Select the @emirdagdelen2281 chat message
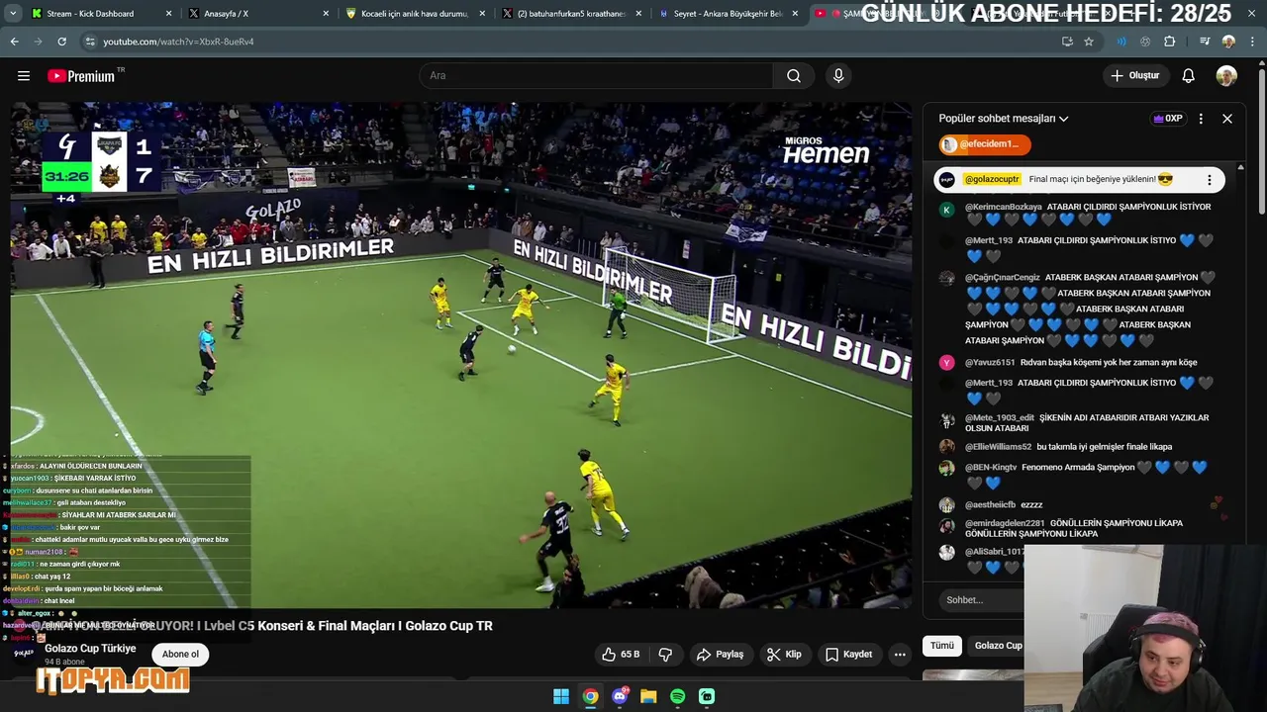 tap(1084, 528)
